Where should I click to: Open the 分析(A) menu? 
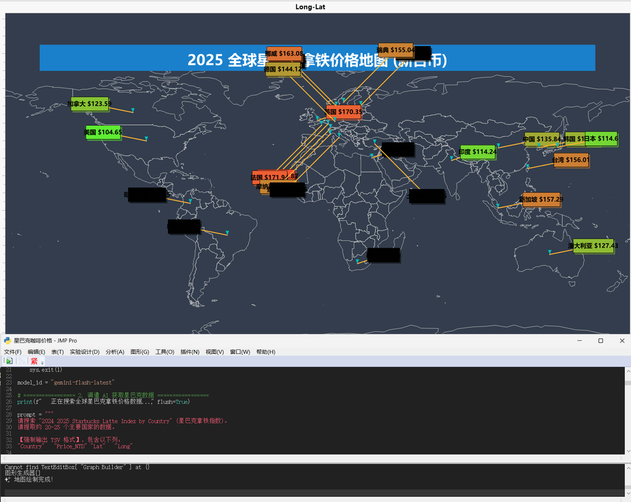(115, 352)
